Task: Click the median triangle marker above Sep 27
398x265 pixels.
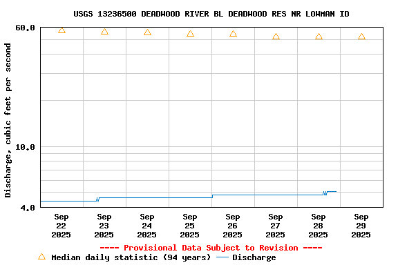Action: 276,37
